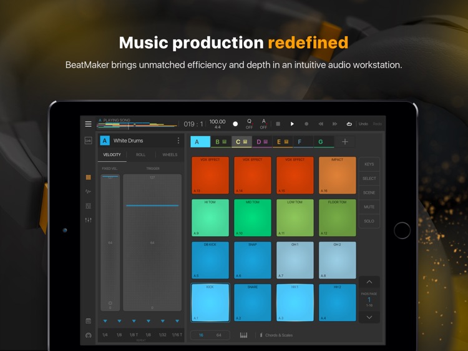Click the trigger velocity slider area

coord(152,242)
